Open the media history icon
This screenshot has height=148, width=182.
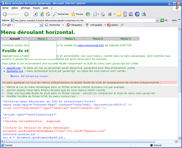coord(88,14)
